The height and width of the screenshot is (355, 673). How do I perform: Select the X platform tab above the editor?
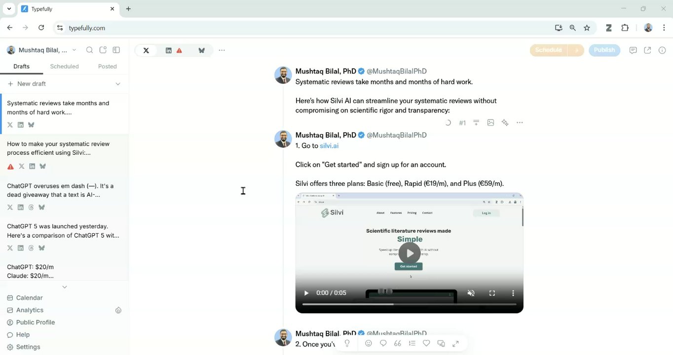point(146,50)
